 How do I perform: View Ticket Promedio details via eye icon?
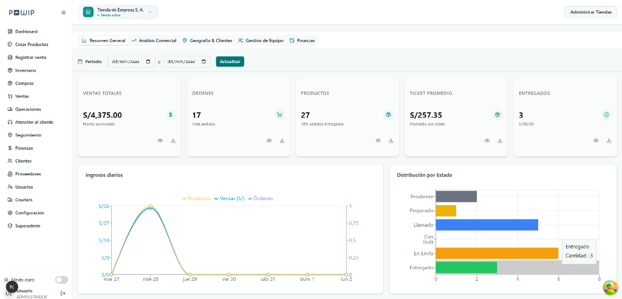pos(487,141)
